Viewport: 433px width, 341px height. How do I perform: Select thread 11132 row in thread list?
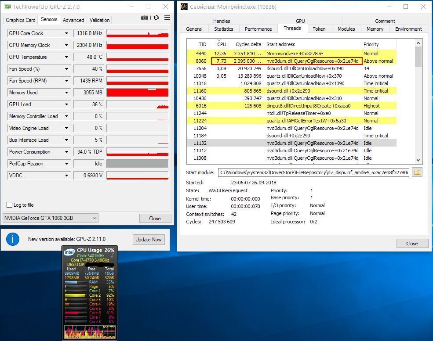click(x=291, y=143)
